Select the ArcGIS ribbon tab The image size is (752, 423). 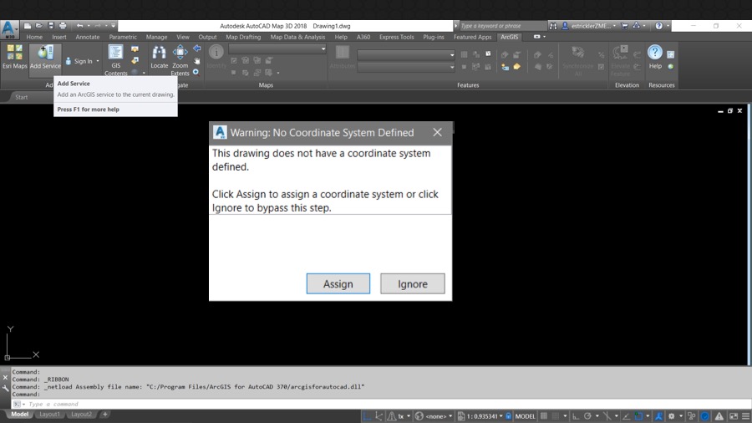510,37
